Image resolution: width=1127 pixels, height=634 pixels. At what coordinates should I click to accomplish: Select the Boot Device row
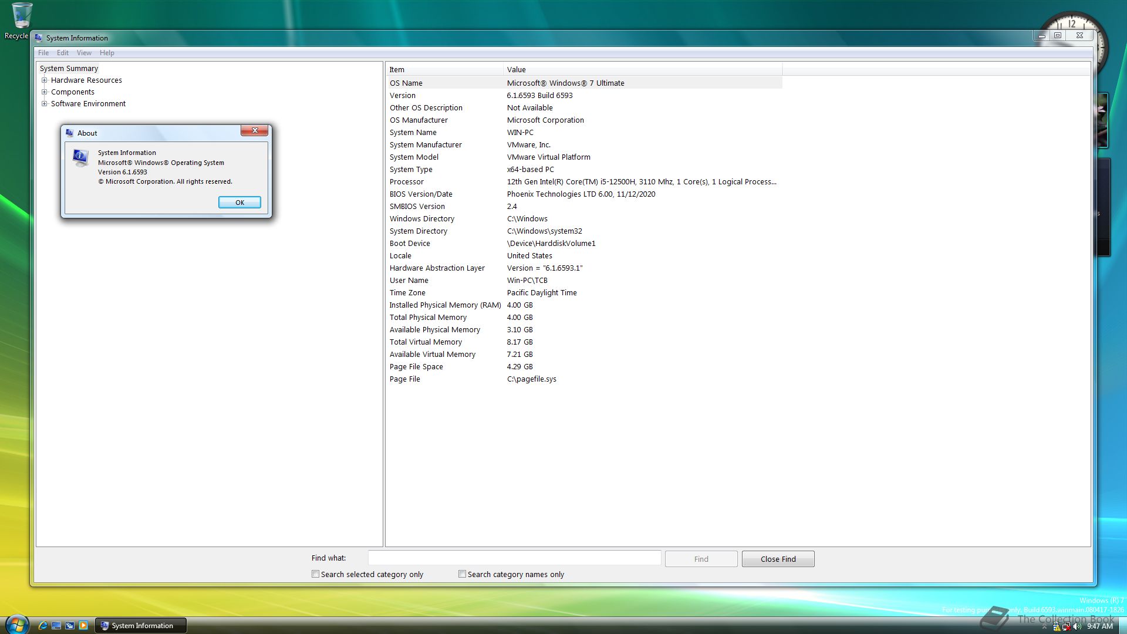coord(584,244)
